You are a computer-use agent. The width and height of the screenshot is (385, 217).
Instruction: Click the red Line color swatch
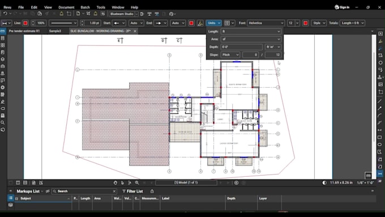click(x=25, y=23)
